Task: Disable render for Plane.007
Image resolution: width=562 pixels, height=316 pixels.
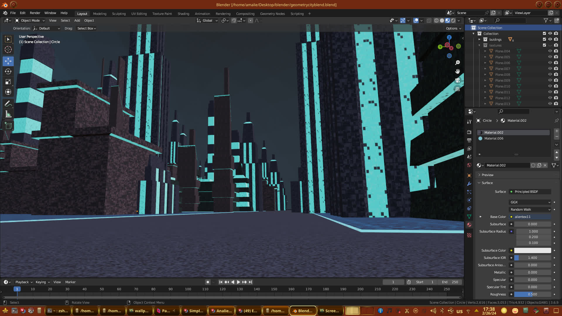Action: point(556,68)
